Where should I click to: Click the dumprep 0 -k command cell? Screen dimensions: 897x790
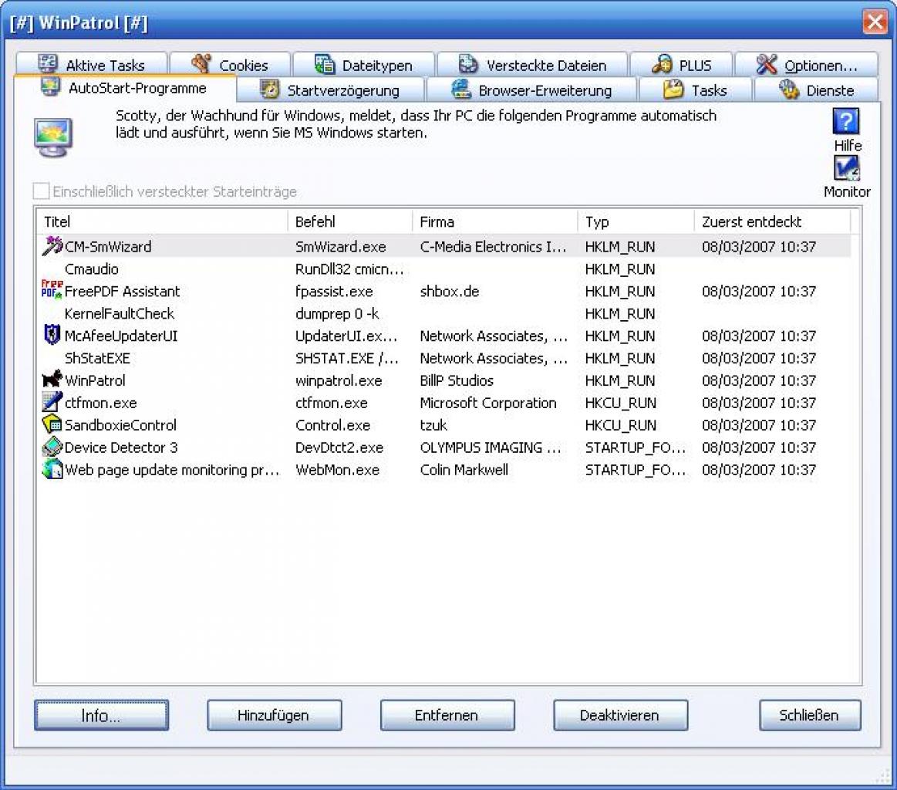(x=337, y=313)
